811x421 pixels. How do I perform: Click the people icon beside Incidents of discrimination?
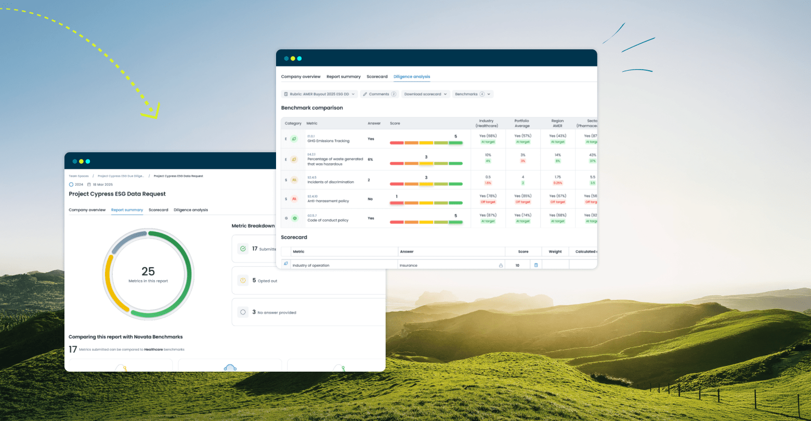[x=294, y=180]
